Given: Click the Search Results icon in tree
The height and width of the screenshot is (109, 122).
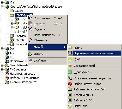Looking at the screenshot, I should click(7, 65).
